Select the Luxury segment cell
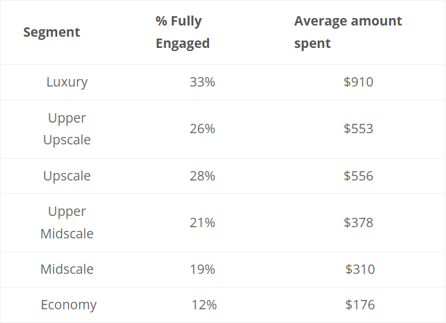 67,82
